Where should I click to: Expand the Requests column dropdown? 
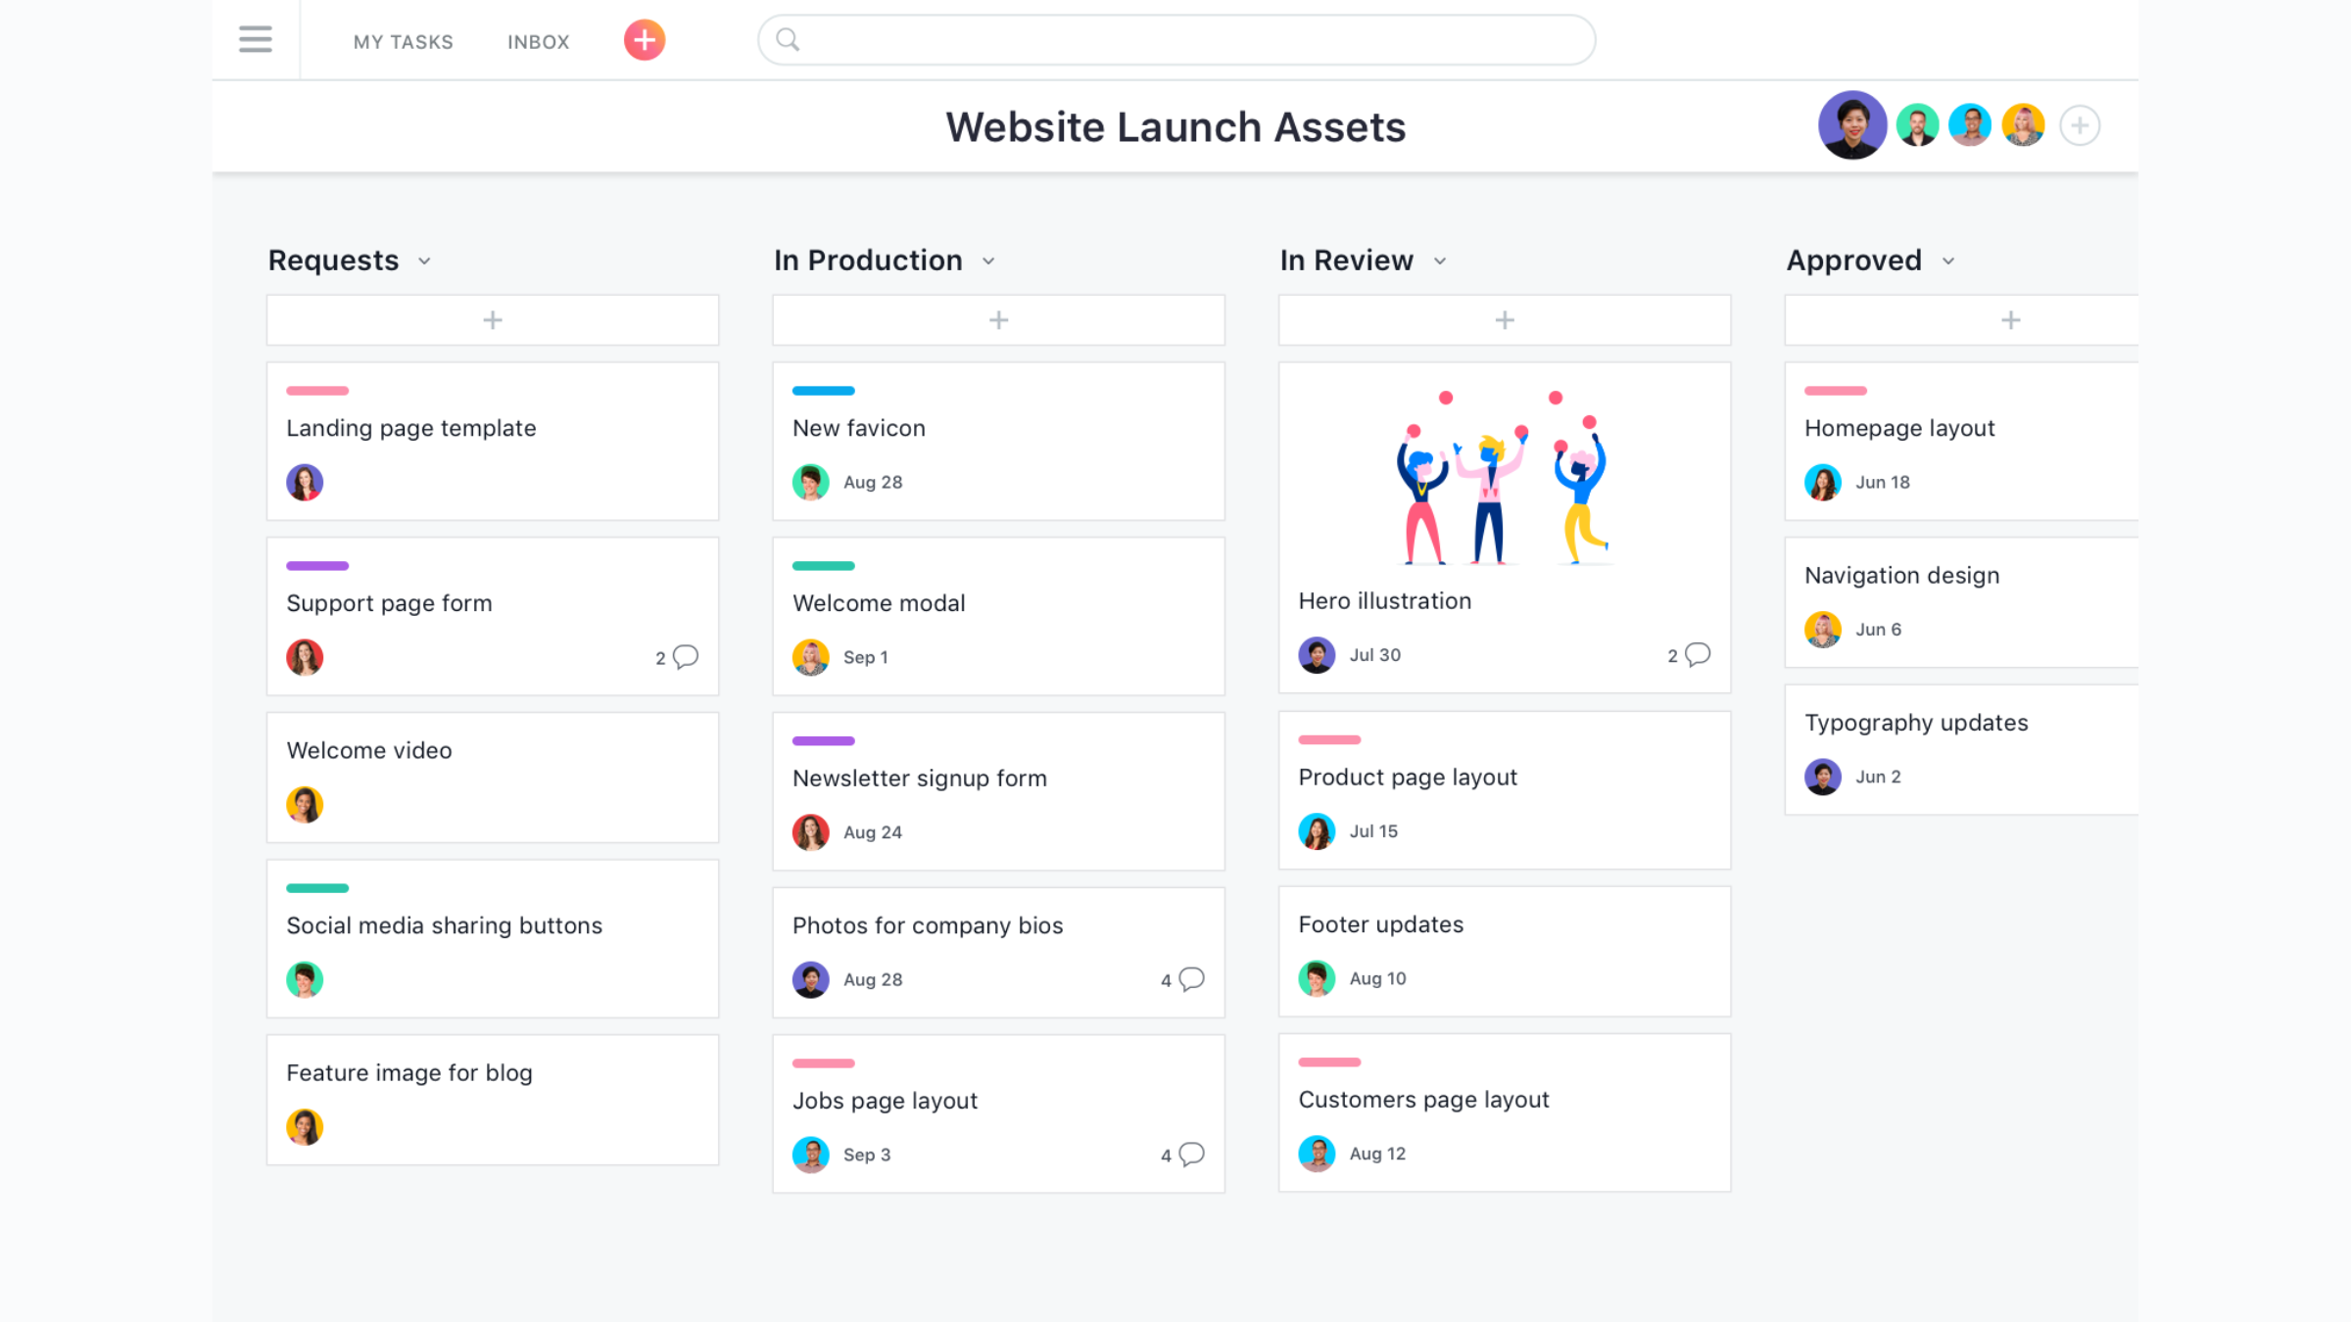425,260
